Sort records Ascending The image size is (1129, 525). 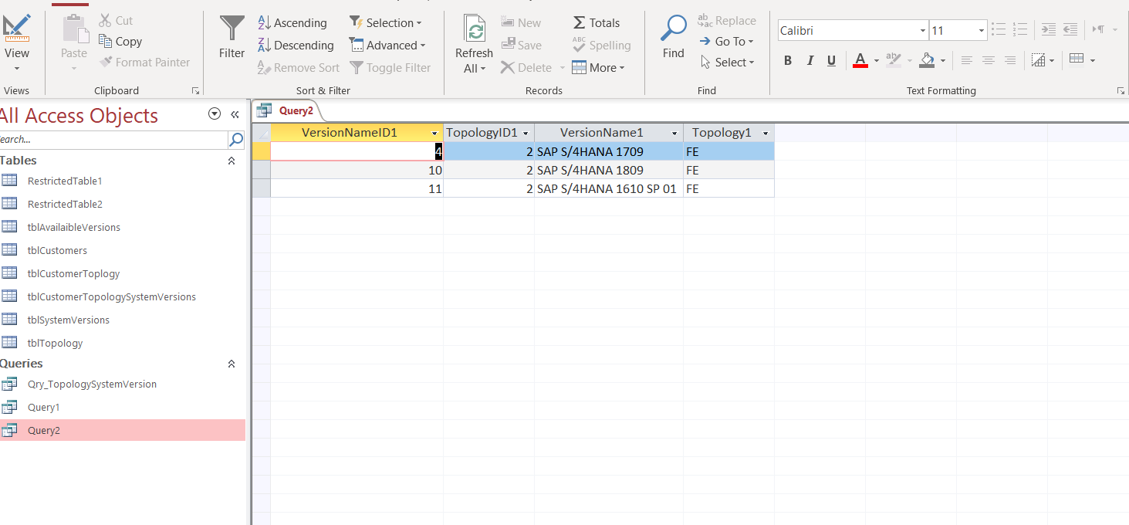click(292, 23)
